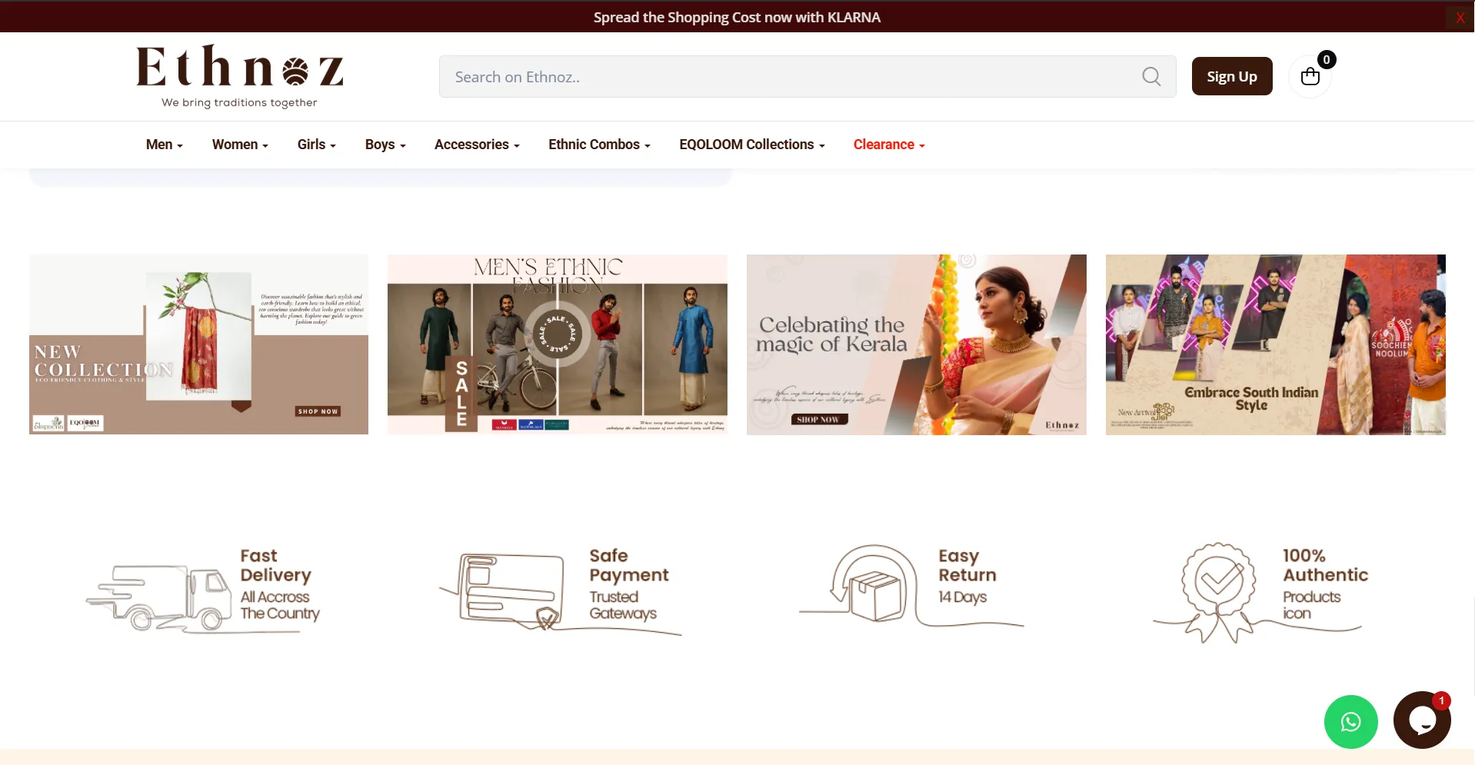Image resolution: width=1475 pixels, height=765 pixels.
Task: Click the search magnifier icon
Action: coord(1151,76)
